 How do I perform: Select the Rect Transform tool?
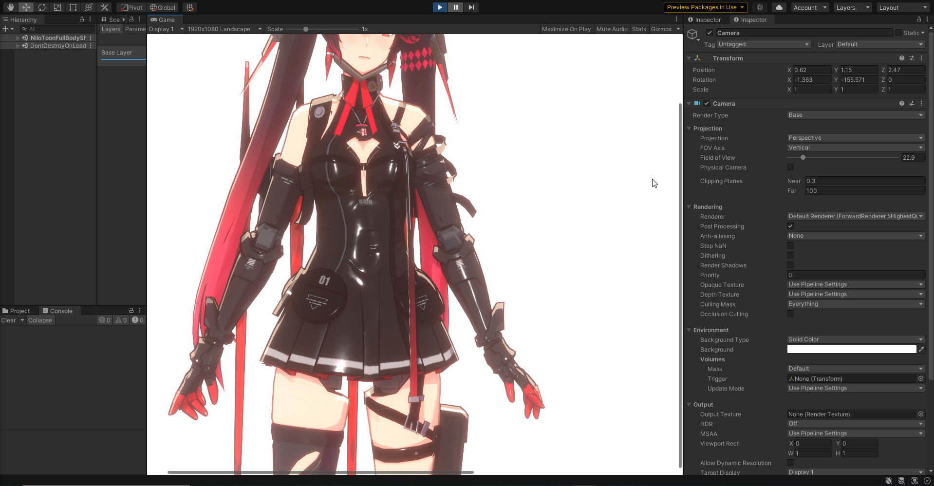click(x=73, y=7)
